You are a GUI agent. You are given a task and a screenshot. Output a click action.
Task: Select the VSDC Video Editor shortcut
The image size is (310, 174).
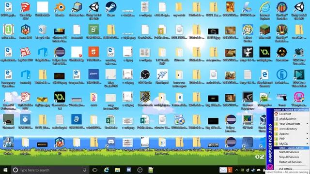[x=299, y=74]
